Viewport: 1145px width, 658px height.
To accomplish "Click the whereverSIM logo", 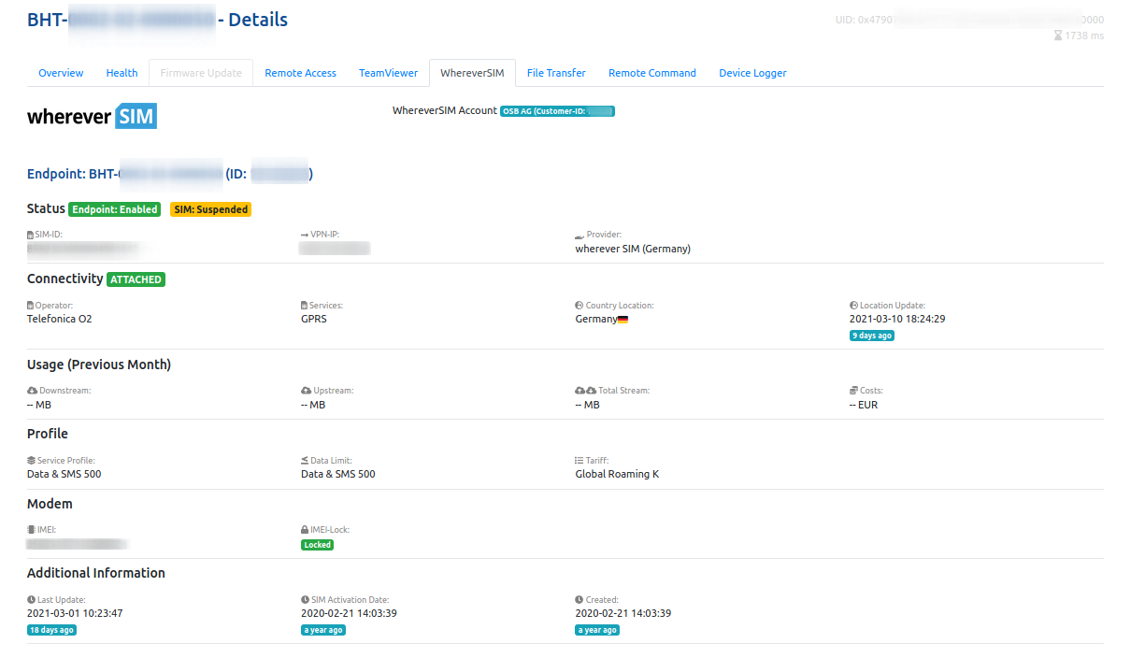I will (92, 117).
